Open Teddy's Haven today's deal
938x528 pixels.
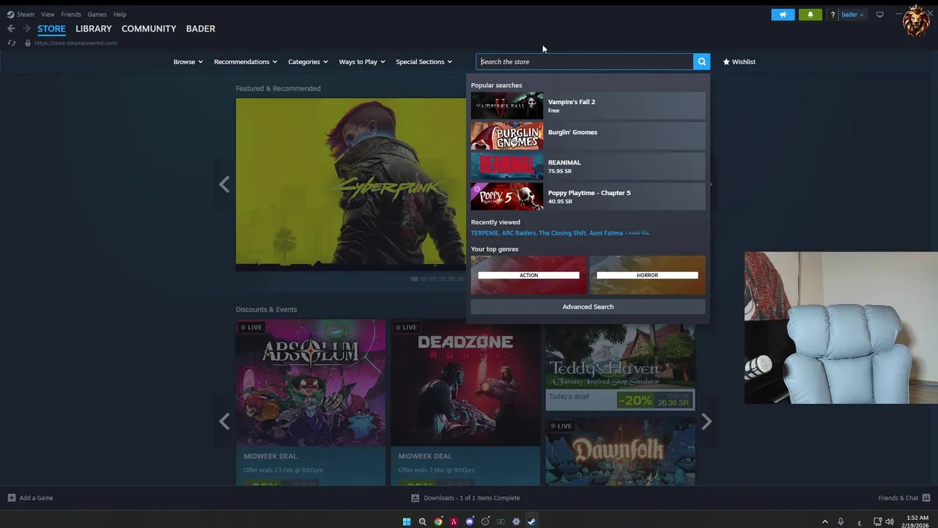(620, 367)
